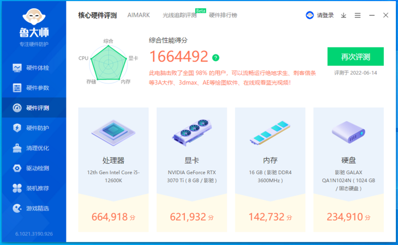
Task: Click the overall score 1664492
Action: (x=179, y=57)
